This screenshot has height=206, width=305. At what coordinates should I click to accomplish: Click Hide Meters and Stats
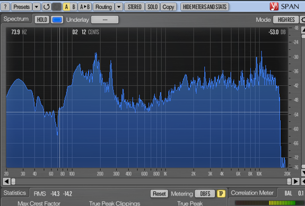click(205, 7)
